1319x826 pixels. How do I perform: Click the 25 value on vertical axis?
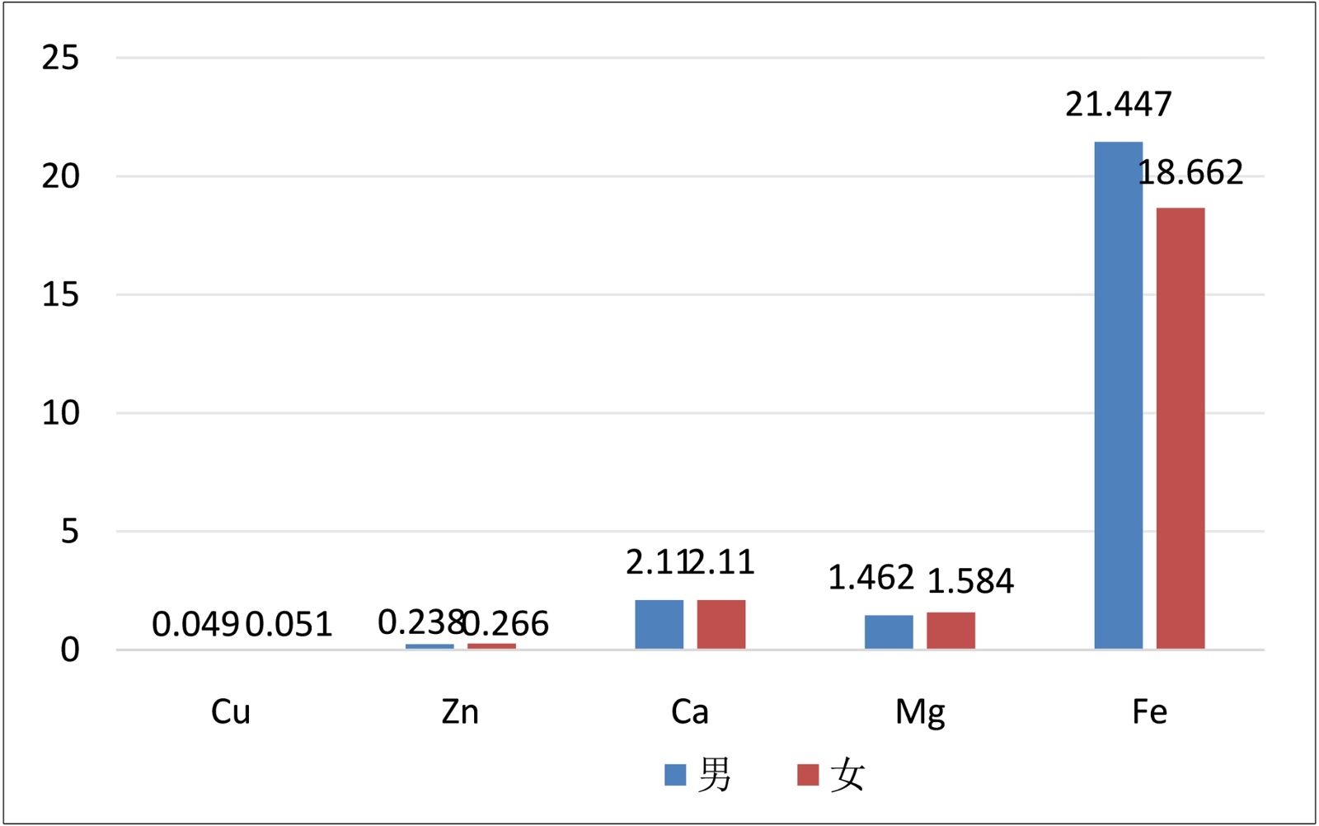coord(60,58)
